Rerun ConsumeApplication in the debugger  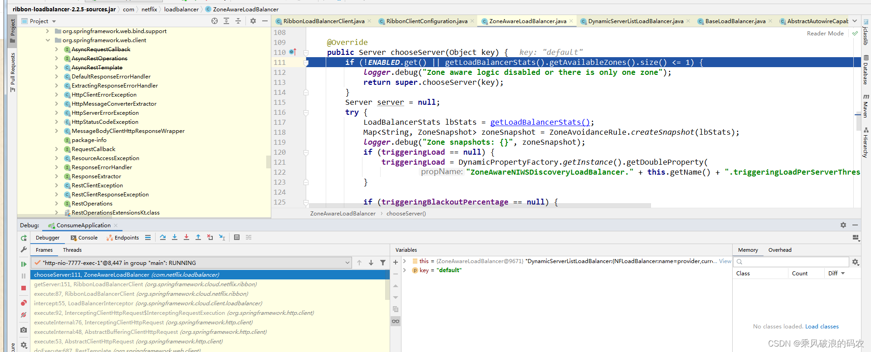[24, 238]
